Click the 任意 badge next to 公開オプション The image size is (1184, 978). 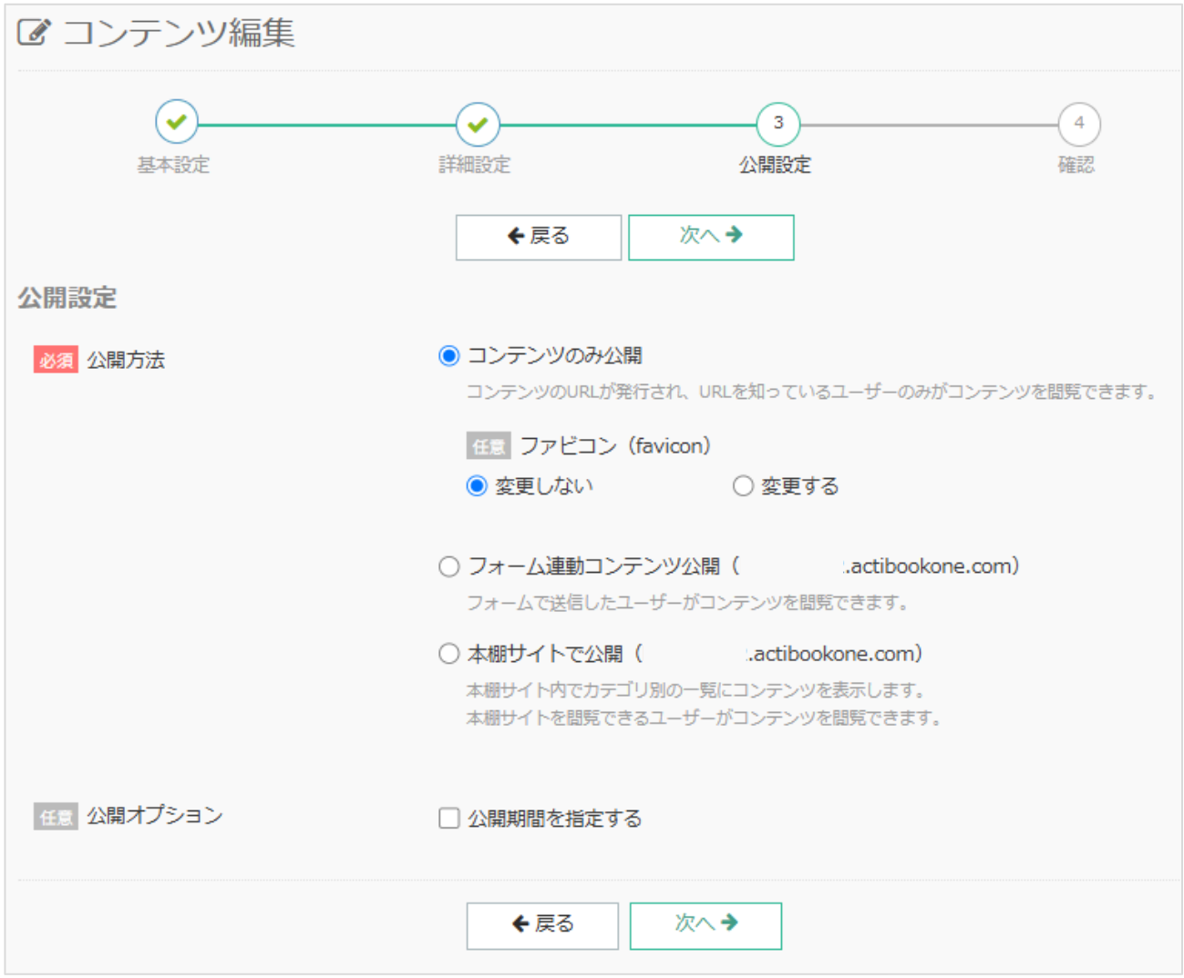pos(56,817)
